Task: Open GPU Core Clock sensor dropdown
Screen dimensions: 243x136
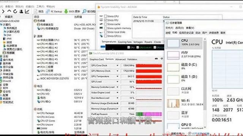Action: click(x=117, y=65)
